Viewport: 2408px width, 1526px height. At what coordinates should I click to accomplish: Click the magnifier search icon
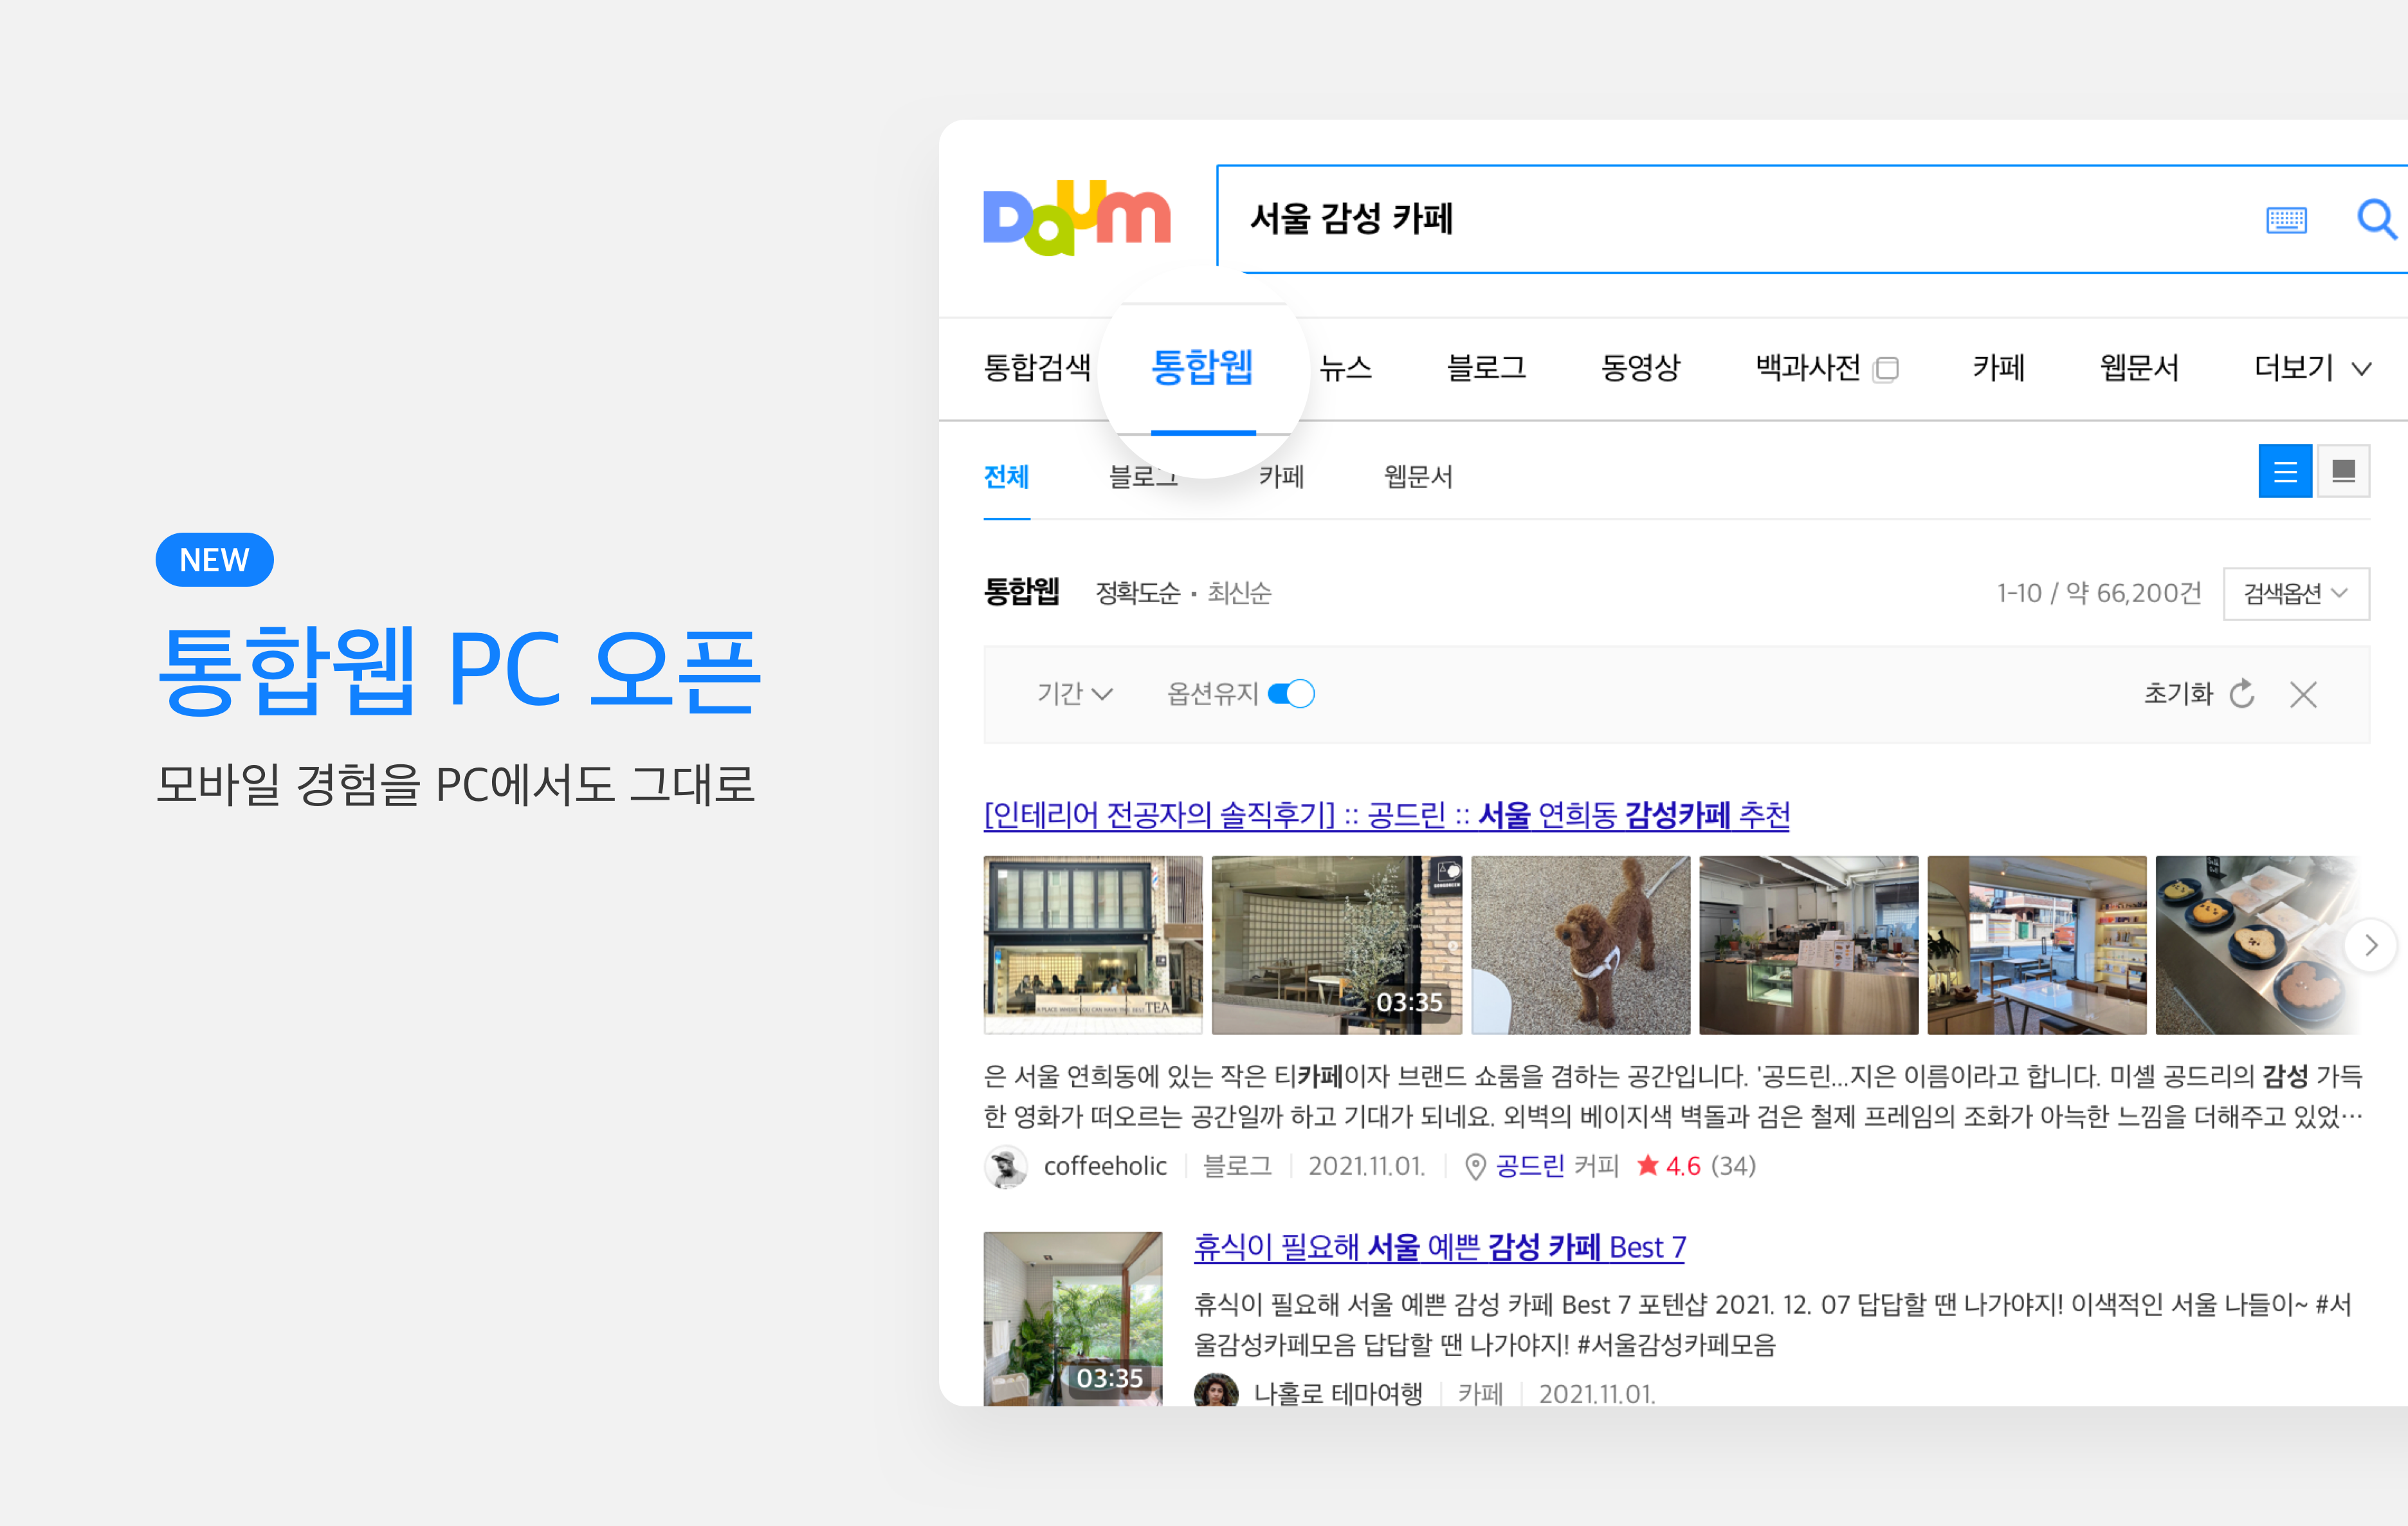[x=2376, y=218]
